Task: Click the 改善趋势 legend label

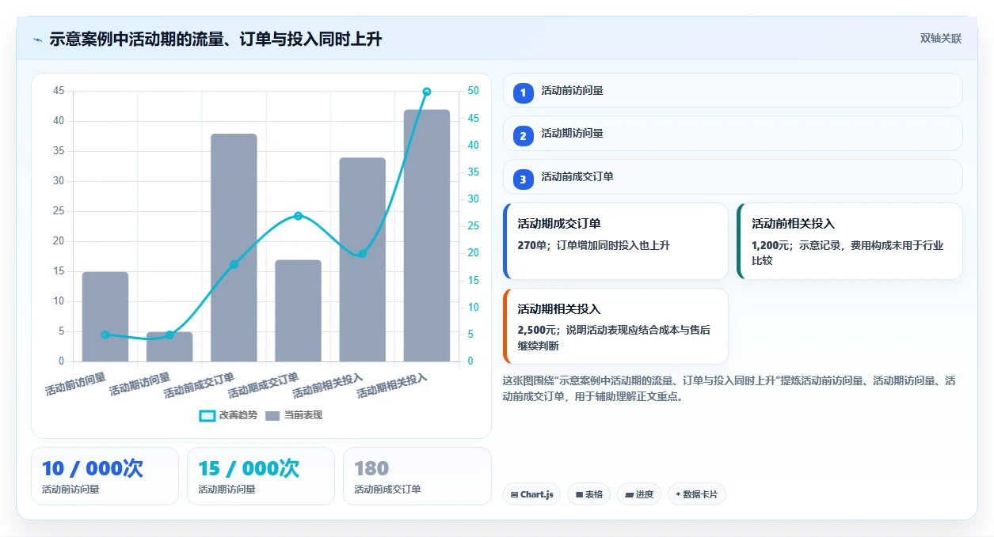Action: [238, 415]
